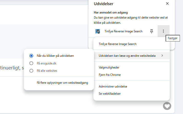Pin the TinEye Reverse Image Search extension
This screenshot has height=114, width=183.
[x=151, y=31]
